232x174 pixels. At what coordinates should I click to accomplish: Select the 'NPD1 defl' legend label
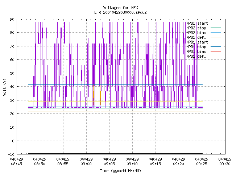196,57
